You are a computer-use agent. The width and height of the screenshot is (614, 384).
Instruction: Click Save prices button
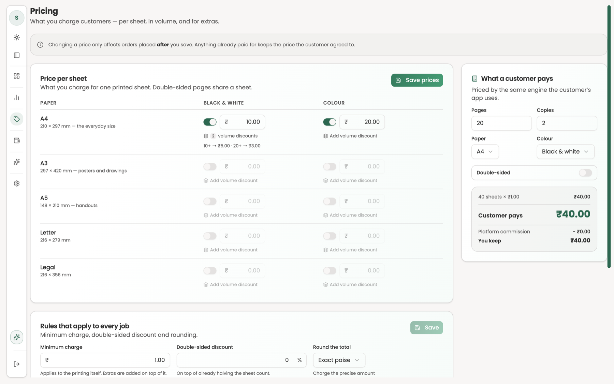417,80
